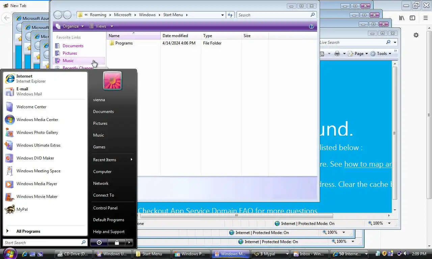Open Windows Movie Maker
This screenshot has width=432, height=259.
[x=45, y=197]
